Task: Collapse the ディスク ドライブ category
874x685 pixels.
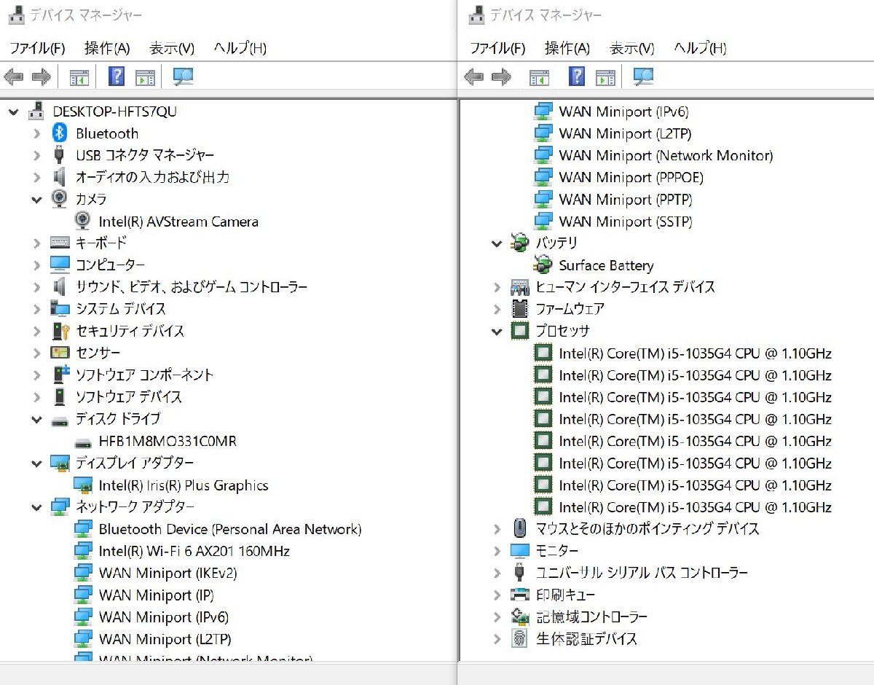Action: [x=36, y=419]
